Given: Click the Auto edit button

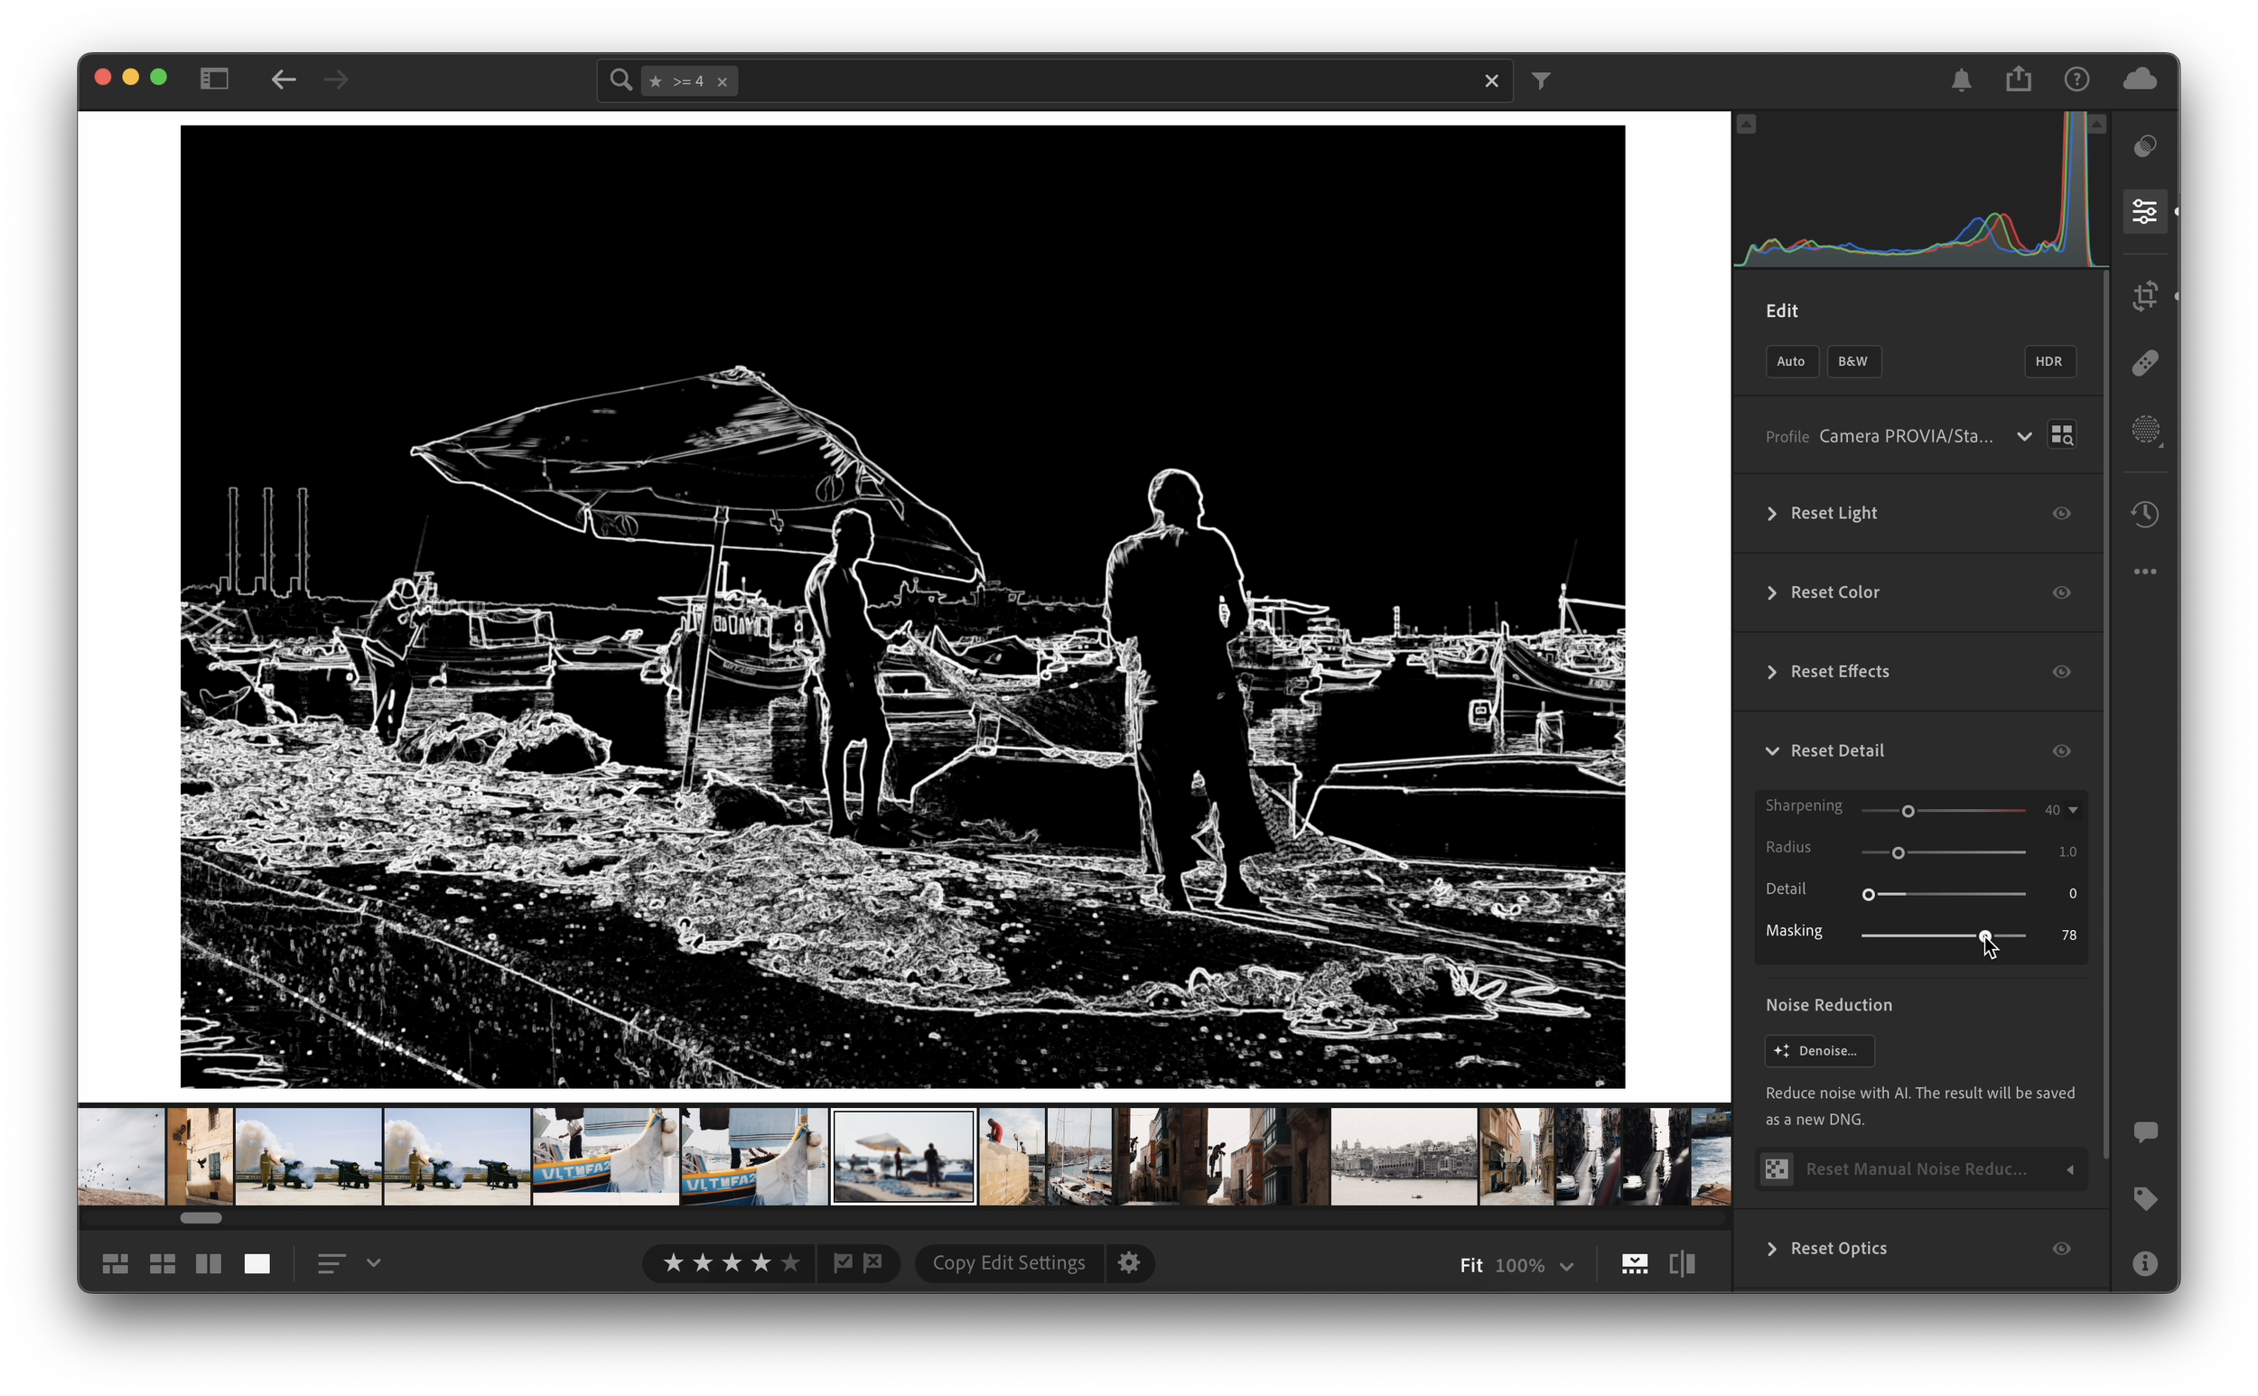Looking at the screenshot, I should (x=1790, y=362).
